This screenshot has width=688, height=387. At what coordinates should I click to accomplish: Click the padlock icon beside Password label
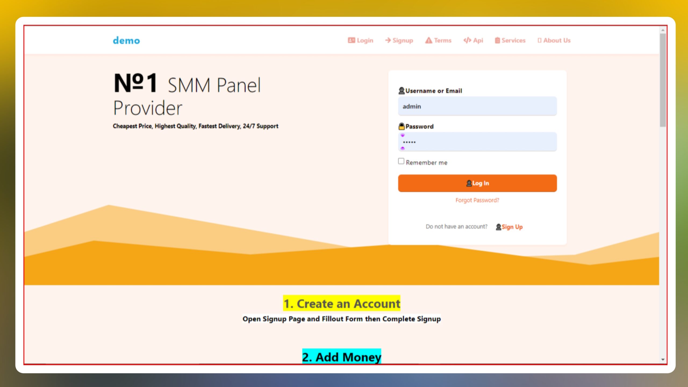pos(402,126)
